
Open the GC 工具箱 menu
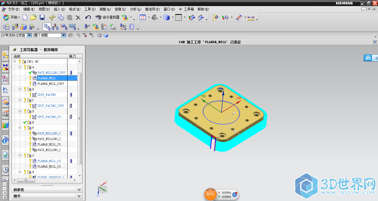pos(186,9)
